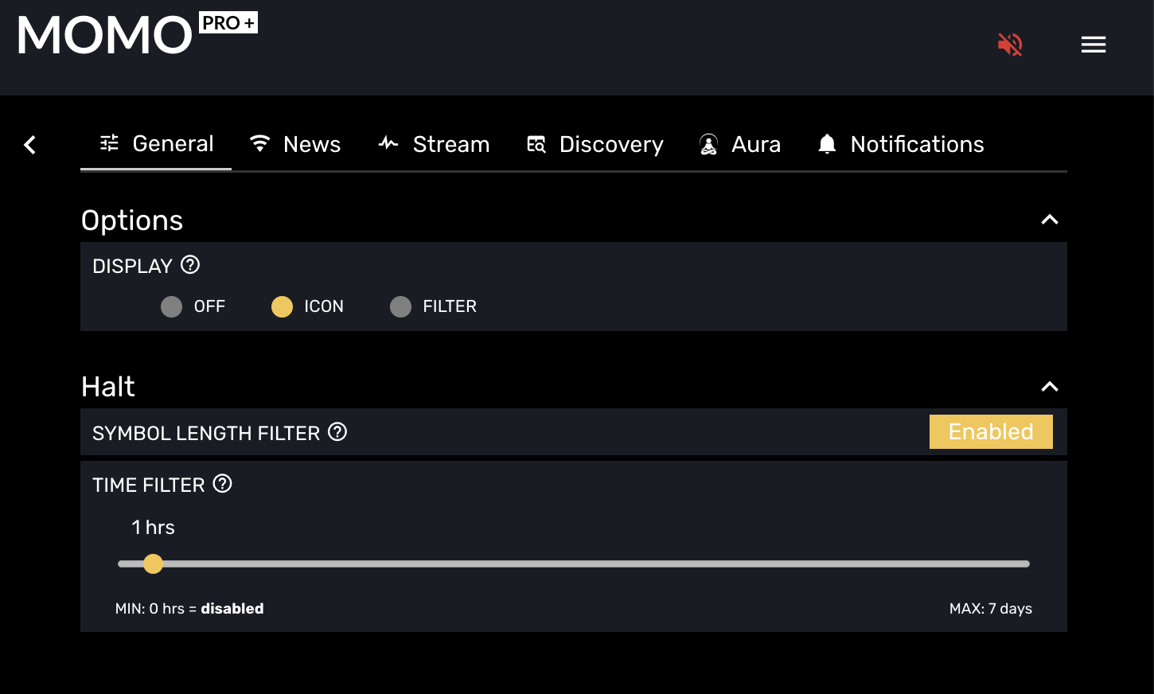This screenshot has width=1154, height=694.
Task: Click the red muted speaker icon
Action: tap(1010, 45)
